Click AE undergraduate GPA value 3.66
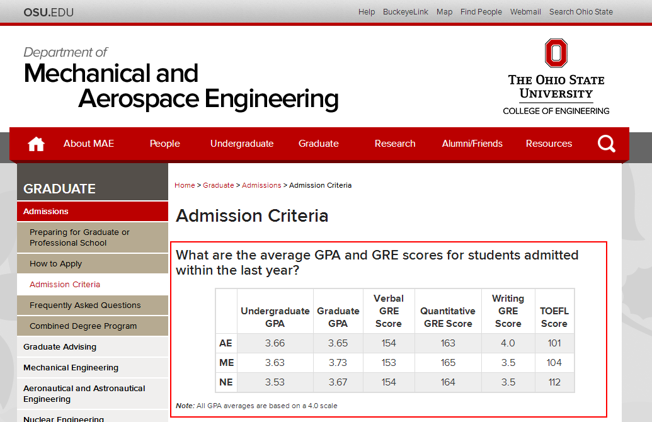This screenshot has width=652, height=422. (275, 343)
